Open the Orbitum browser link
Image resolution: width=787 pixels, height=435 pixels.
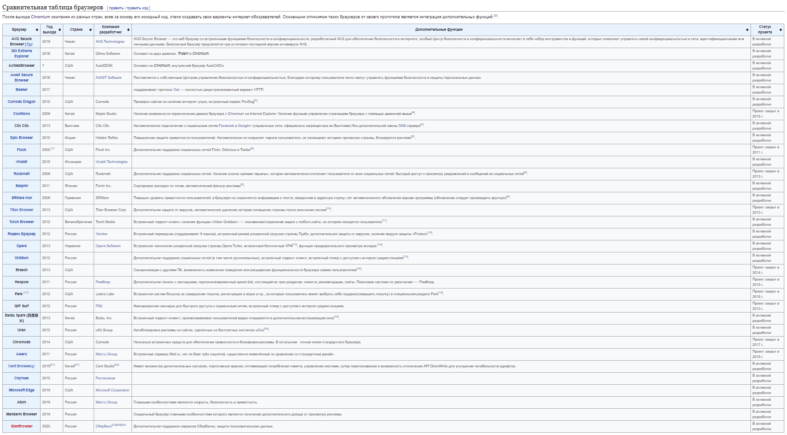[21, 258]
